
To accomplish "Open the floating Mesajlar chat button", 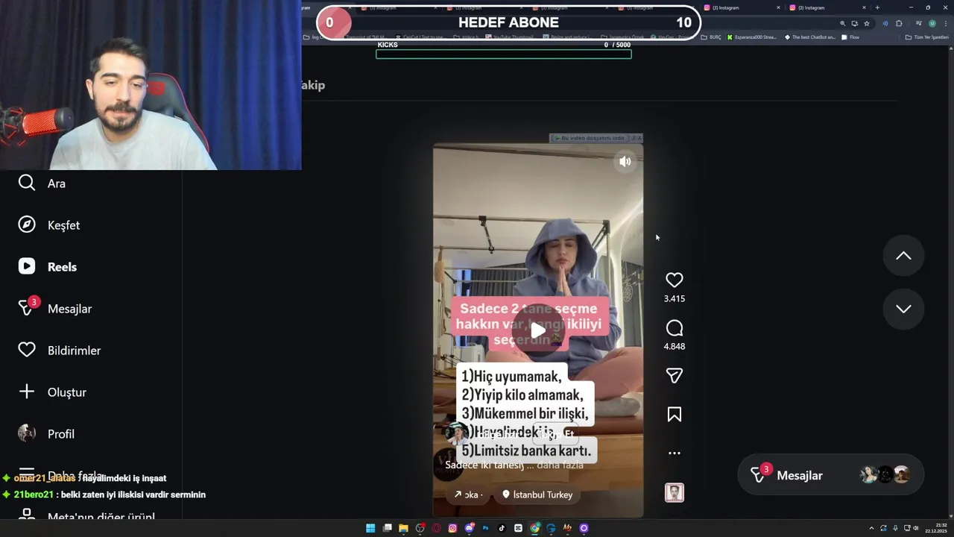I will [830, 475].
